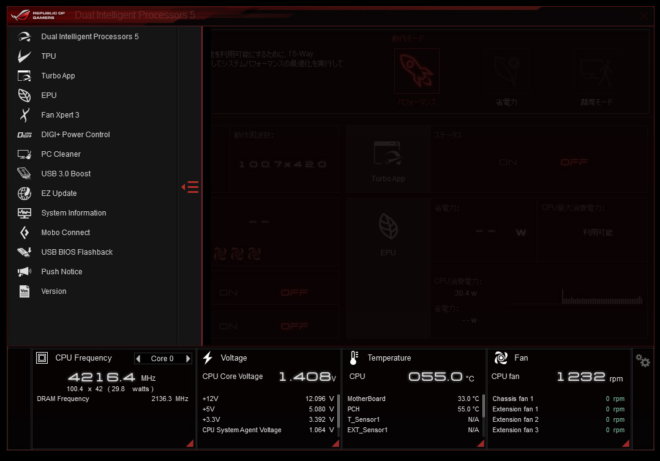Click the 4216.4 MHz frequency reading
The width and height of the screenshot is (660, 461).
pos(111,377)
